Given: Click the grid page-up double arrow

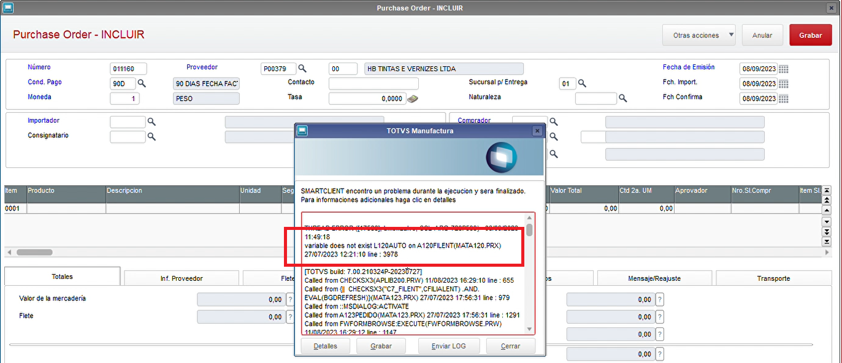Looking at the screenshot, I should [x=826, y=200].
